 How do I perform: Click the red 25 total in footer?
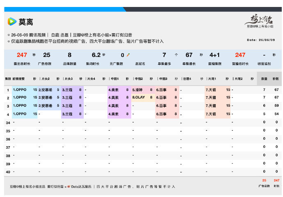(264, 180)
